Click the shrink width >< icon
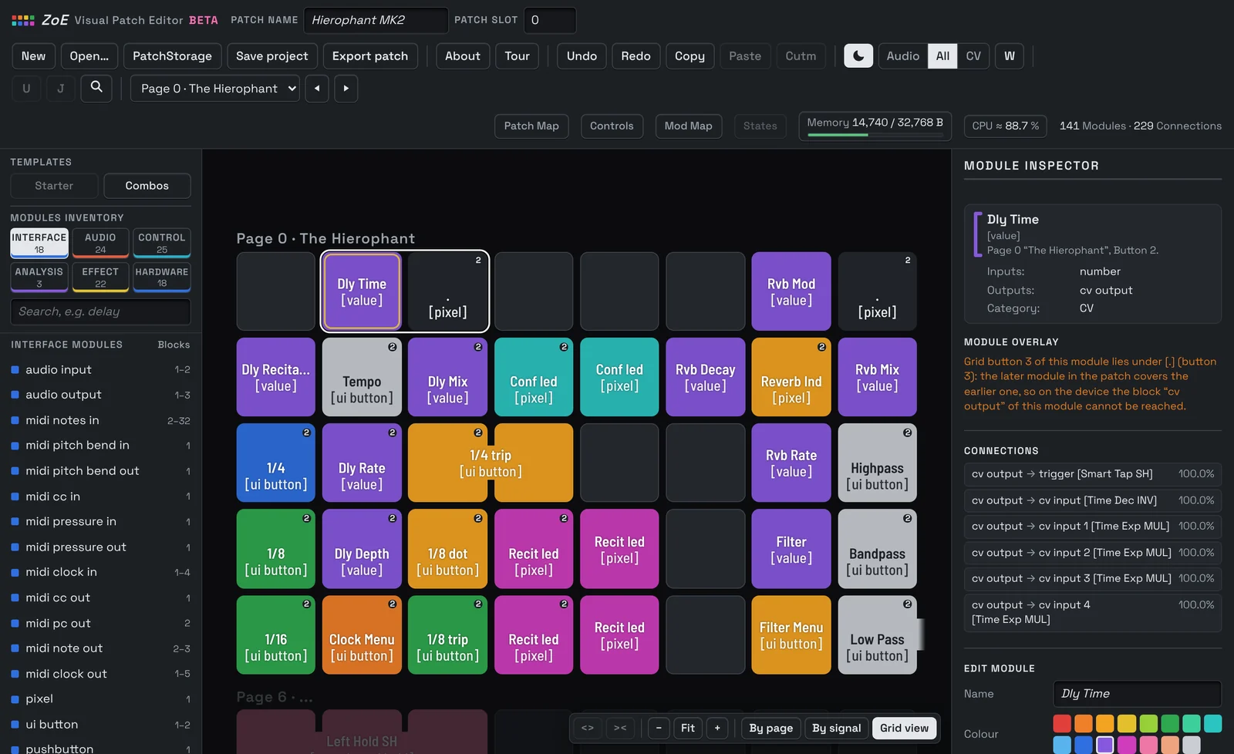The height and width of the screenshot is (754, 1234). point(620,728)
